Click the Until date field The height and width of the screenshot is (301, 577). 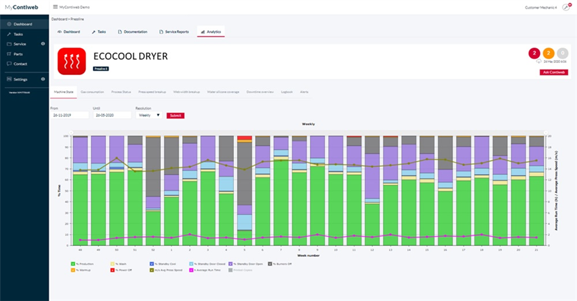click(112, 115)
